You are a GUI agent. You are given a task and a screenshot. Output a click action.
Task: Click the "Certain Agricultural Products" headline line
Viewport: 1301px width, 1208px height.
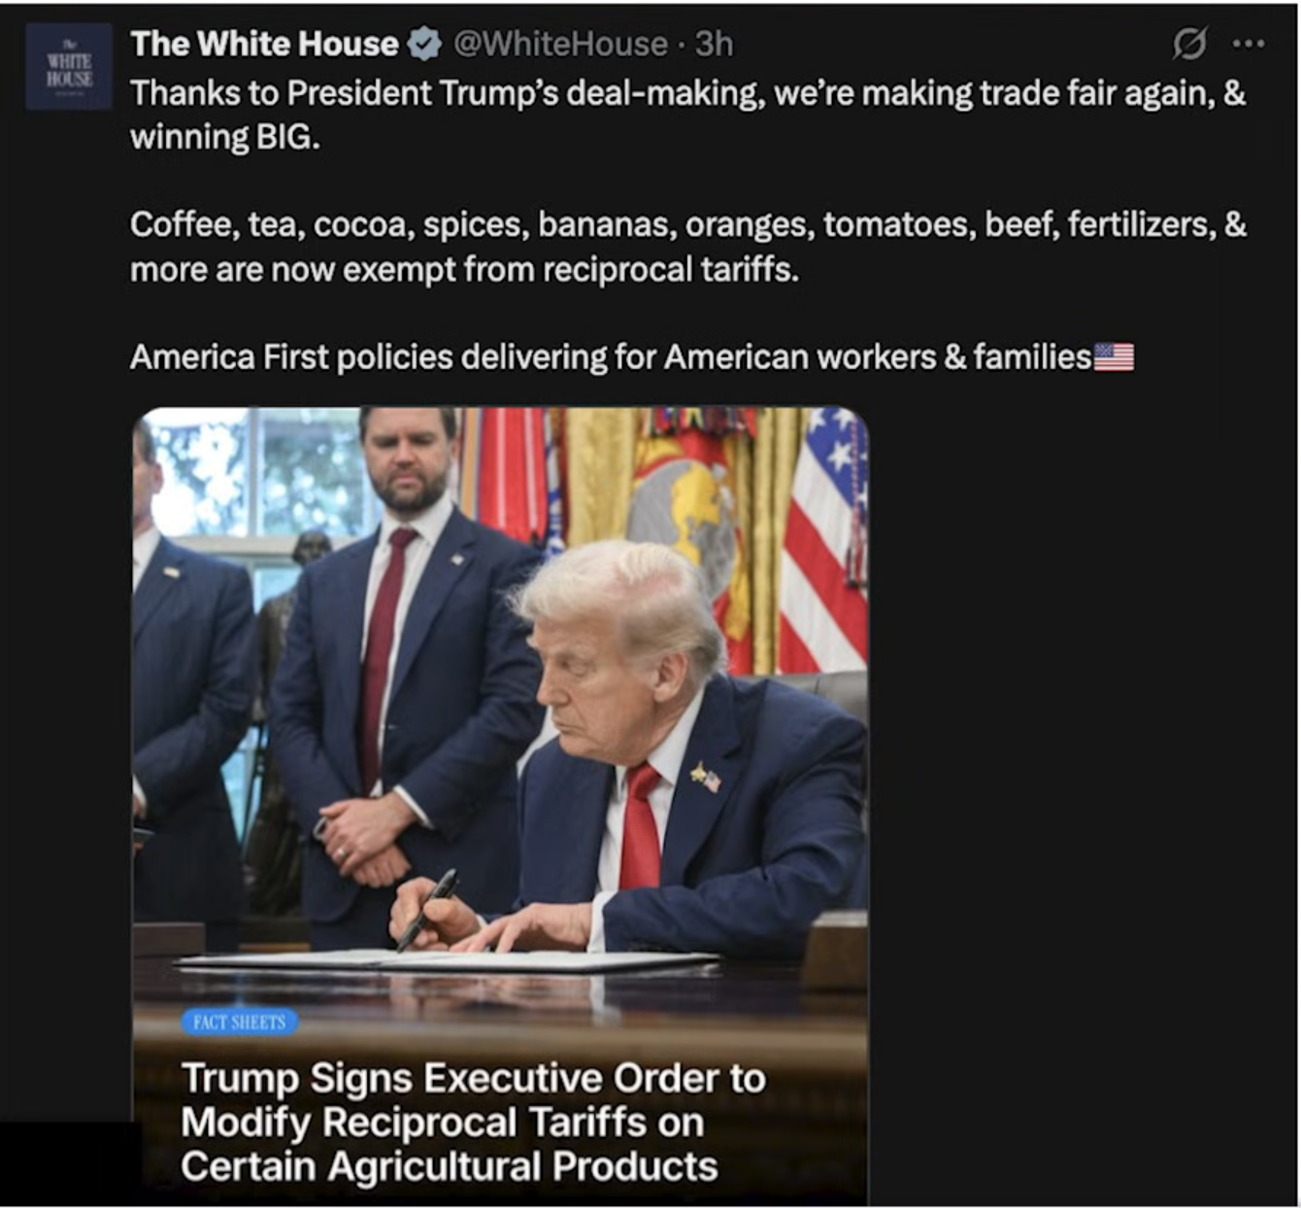[x=449, y=1166]
